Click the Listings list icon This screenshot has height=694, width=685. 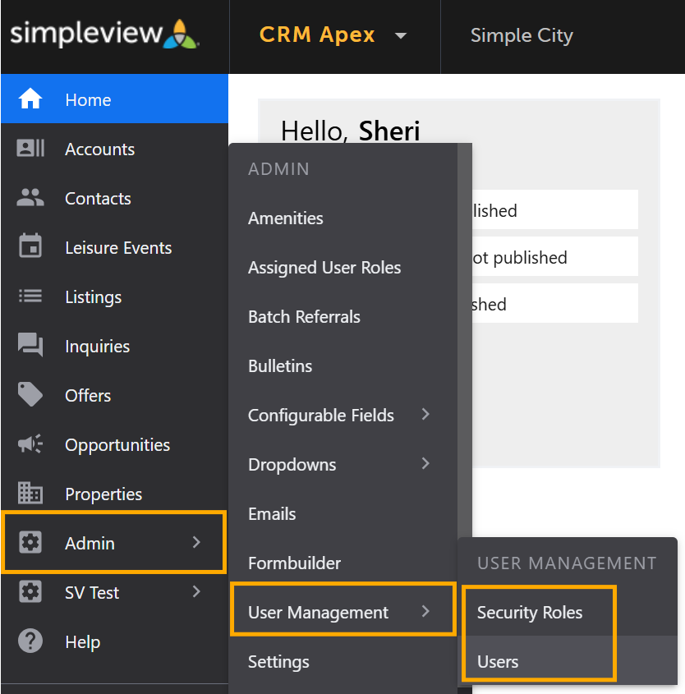pyautogui.click(x=30, y=296)
